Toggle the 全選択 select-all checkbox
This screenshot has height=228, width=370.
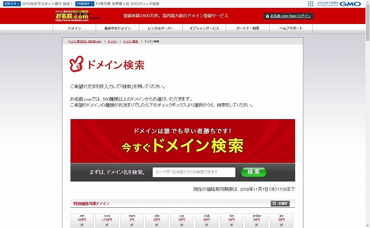tap(274, 203)
